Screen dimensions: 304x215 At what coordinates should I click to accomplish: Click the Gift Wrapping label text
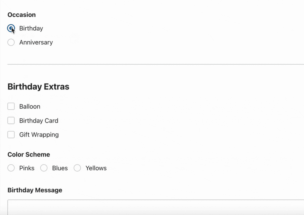coord(39,135)
